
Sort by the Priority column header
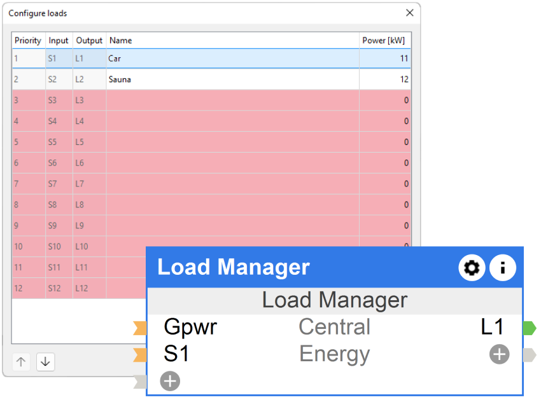[x=28, y=40]
